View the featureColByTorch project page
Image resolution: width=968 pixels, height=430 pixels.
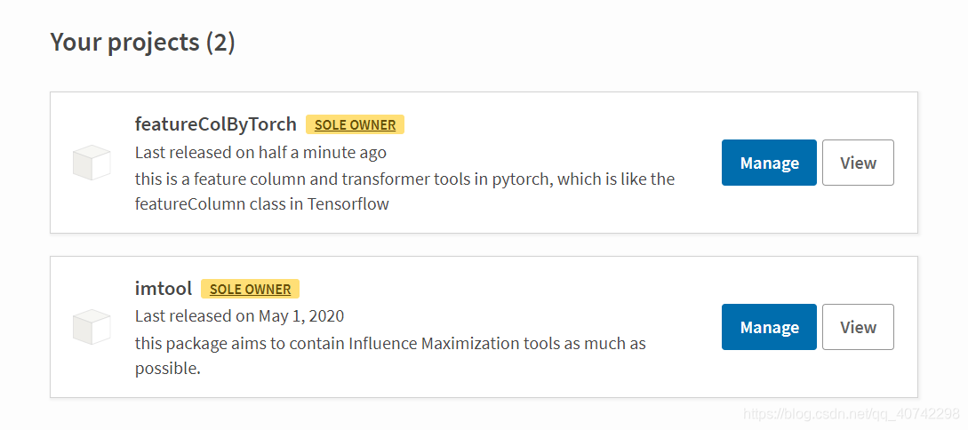(858, 163)
